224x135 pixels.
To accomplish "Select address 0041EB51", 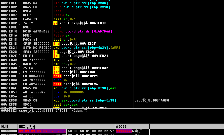I will 9,92.
